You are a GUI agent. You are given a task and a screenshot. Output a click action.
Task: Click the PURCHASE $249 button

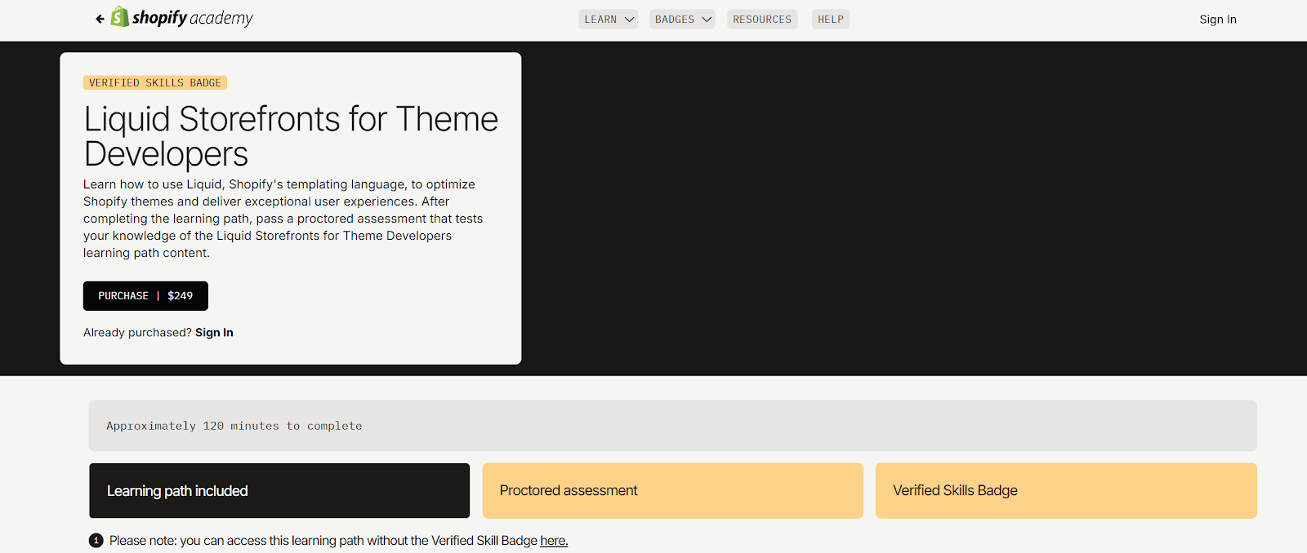(145, 296)
